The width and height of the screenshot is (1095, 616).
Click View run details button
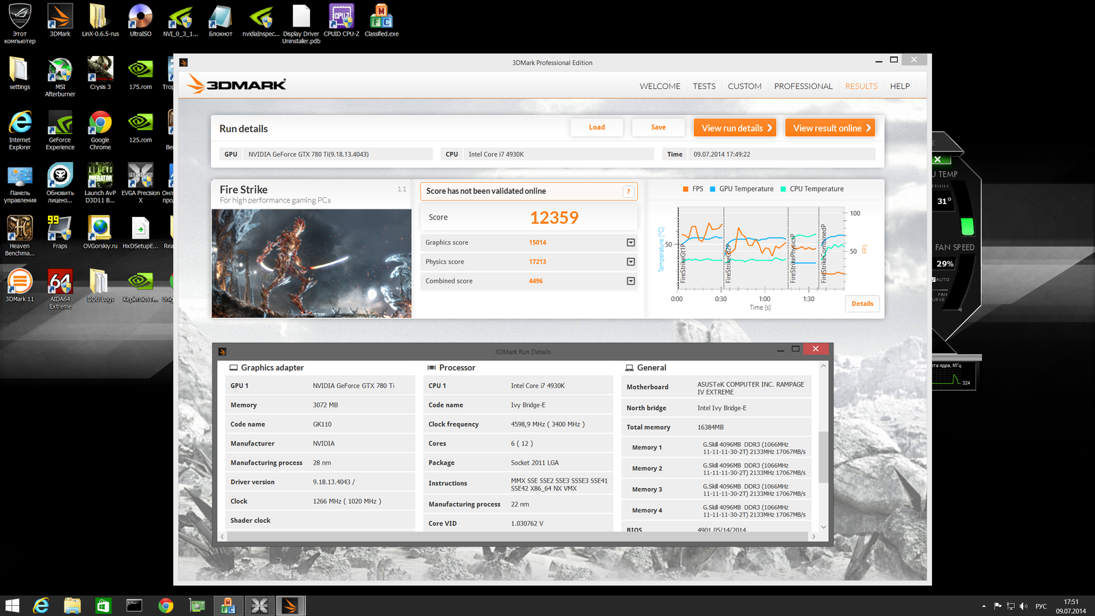tap(735, 128)
